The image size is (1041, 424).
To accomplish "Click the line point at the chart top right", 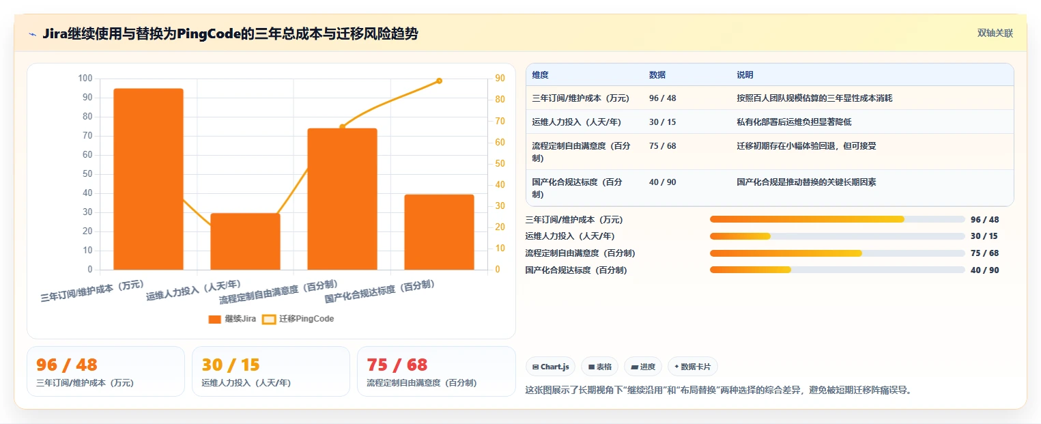I will (439, 81).
